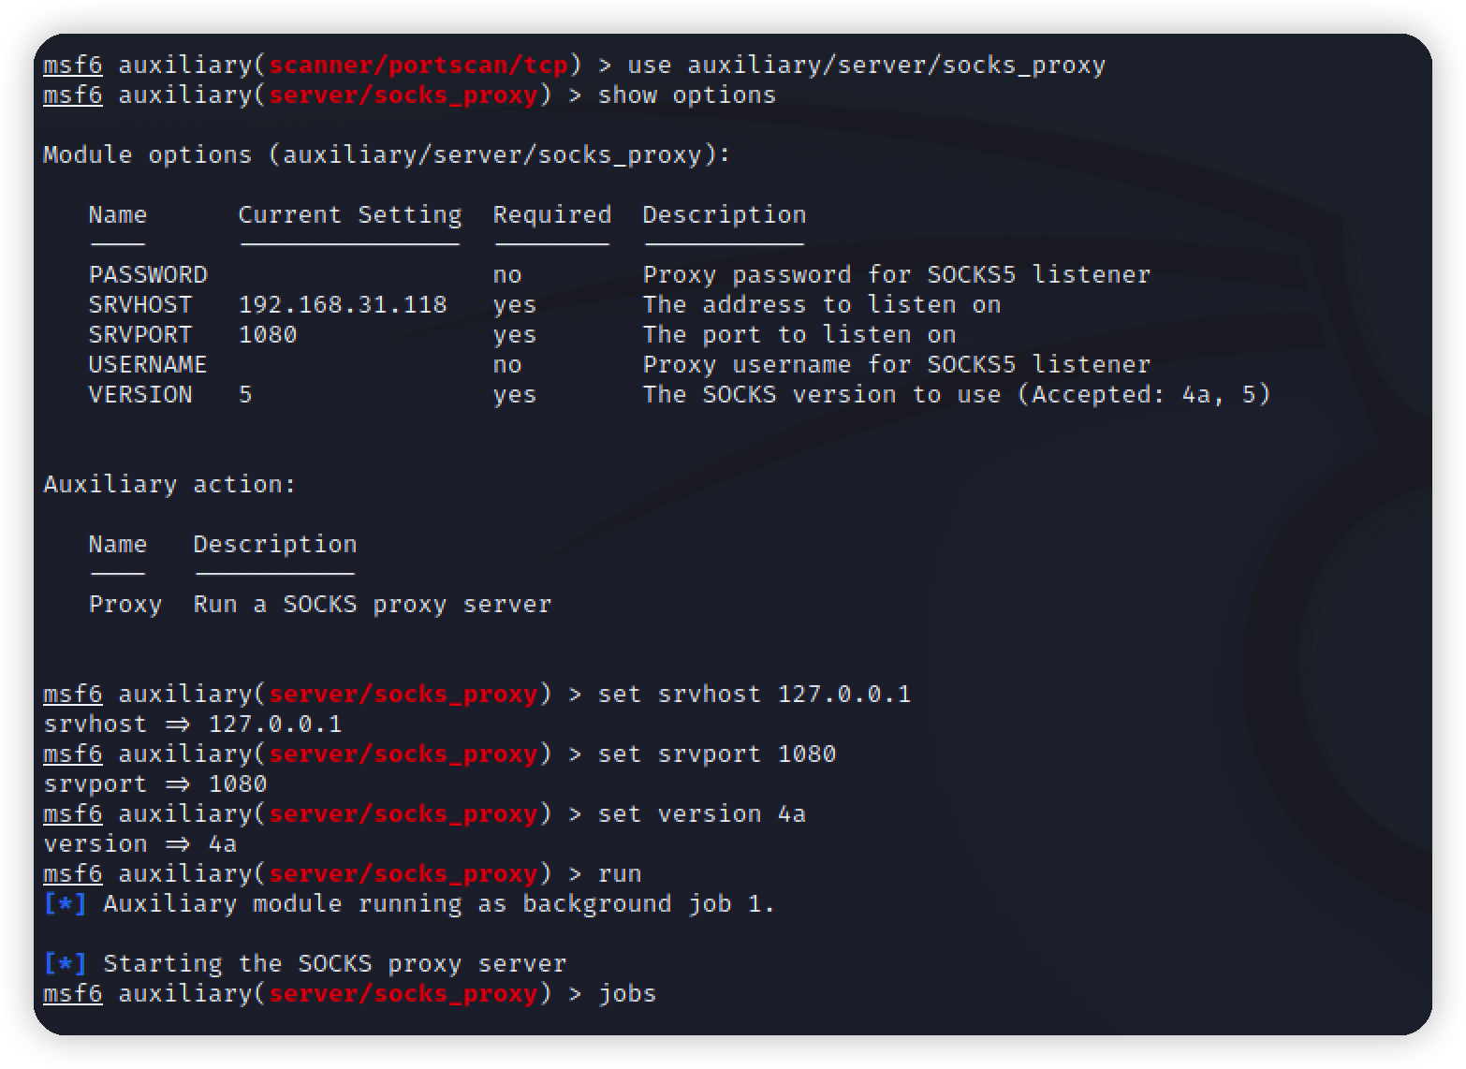Image resolution: width=1466 pixels, height=1069 pixels.
Task: Select the 192.168.31.118 address value
Action: [343, 305]
